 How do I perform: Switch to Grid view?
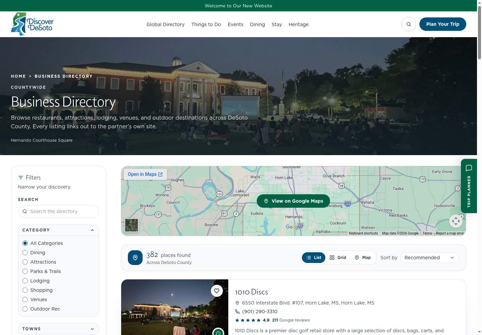(x=338, y=258)
